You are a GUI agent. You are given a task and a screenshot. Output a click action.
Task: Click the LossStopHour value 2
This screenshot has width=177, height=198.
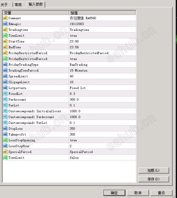click(71, 146)
